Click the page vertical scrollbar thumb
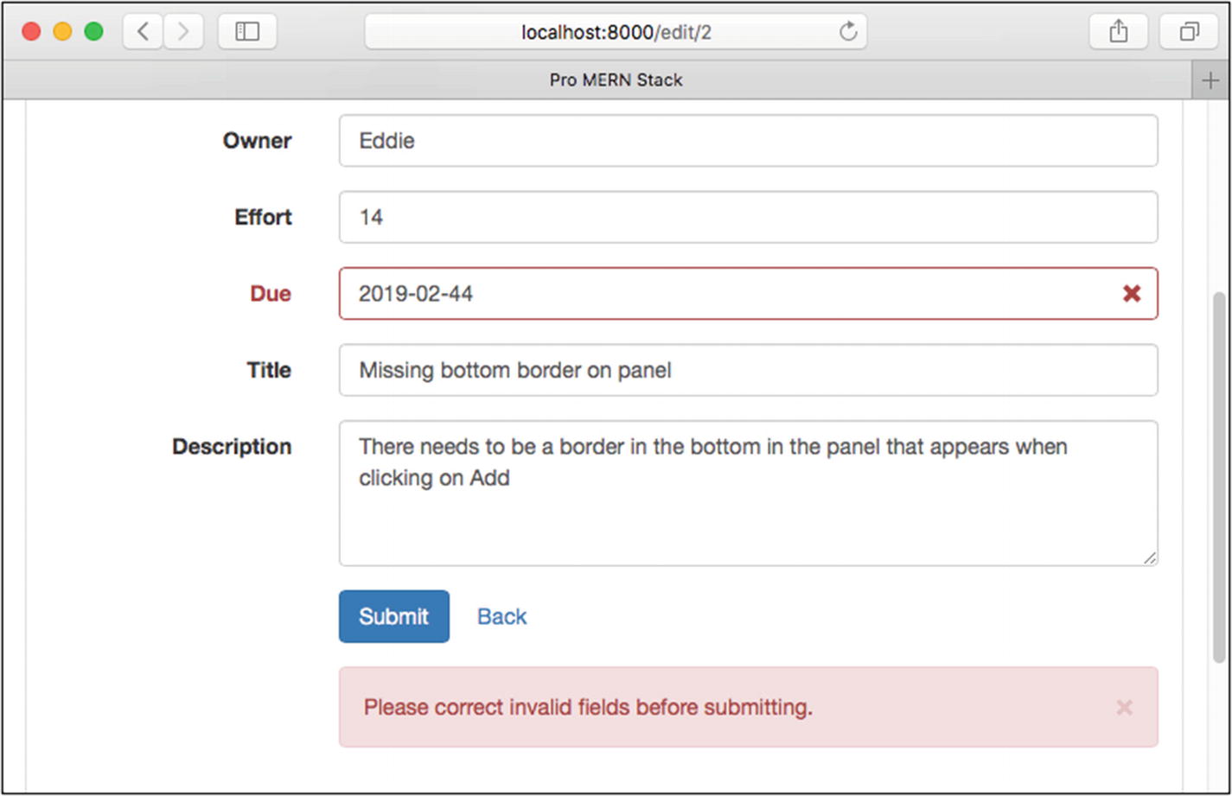The height and width of the screenshot is (796, 1232). [x=1219, y=477]
